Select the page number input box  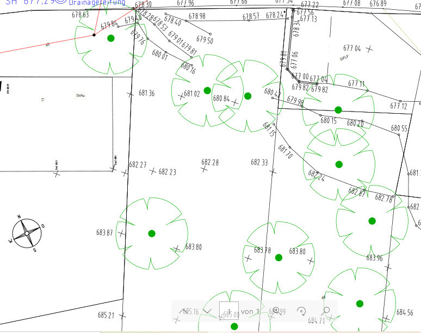(x=228, y=311)
